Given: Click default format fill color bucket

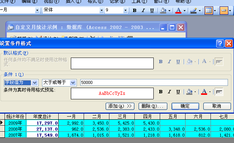Looking at the screenshot, I should click(x=190, y=62).
